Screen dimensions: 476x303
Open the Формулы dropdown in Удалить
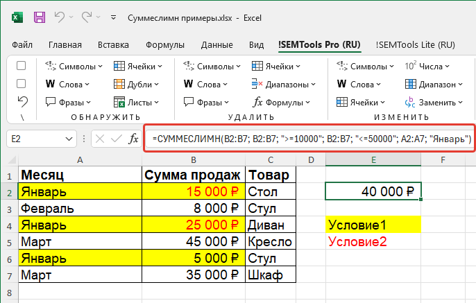tap(281, 103)
